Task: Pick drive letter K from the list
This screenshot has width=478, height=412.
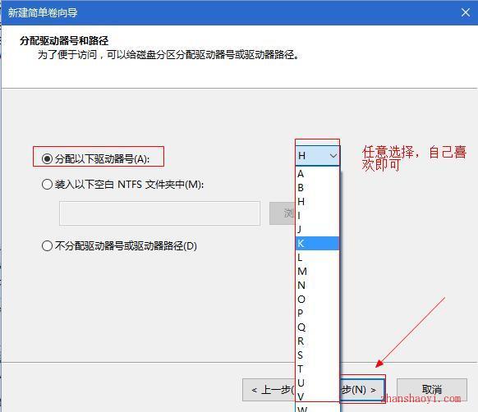Action: pos(317,243)
